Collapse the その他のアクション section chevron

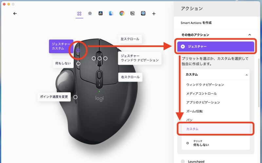pos(250,35)
